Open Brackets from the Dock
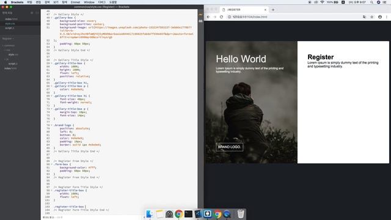The width and height of the screenshot is (391, 220). (208, 214)
